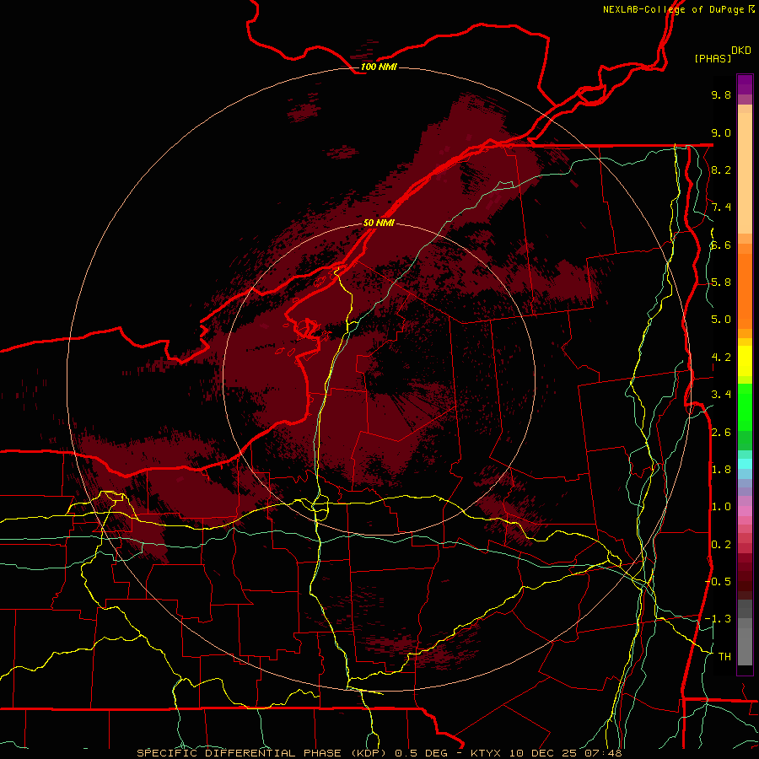Pick the 7.4 value on the scale

coord(721,207)
